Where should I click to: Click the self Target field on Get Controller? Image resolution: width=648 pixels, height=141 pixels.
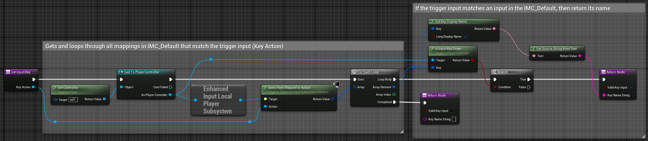pos(73,100)
